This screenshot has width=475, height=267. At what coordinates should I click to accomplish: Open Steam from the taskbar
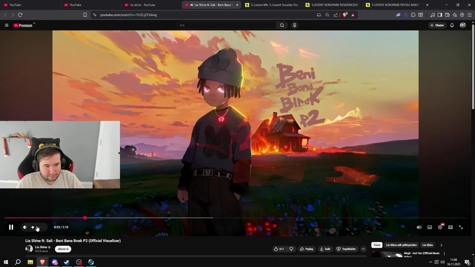click(x=67, y=262)
